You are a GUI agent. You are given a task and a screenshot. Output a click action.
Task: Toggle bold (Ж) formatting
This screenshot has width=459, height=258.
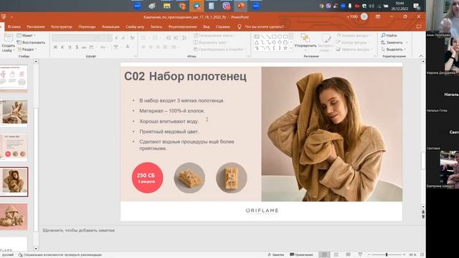coord(55,47)
